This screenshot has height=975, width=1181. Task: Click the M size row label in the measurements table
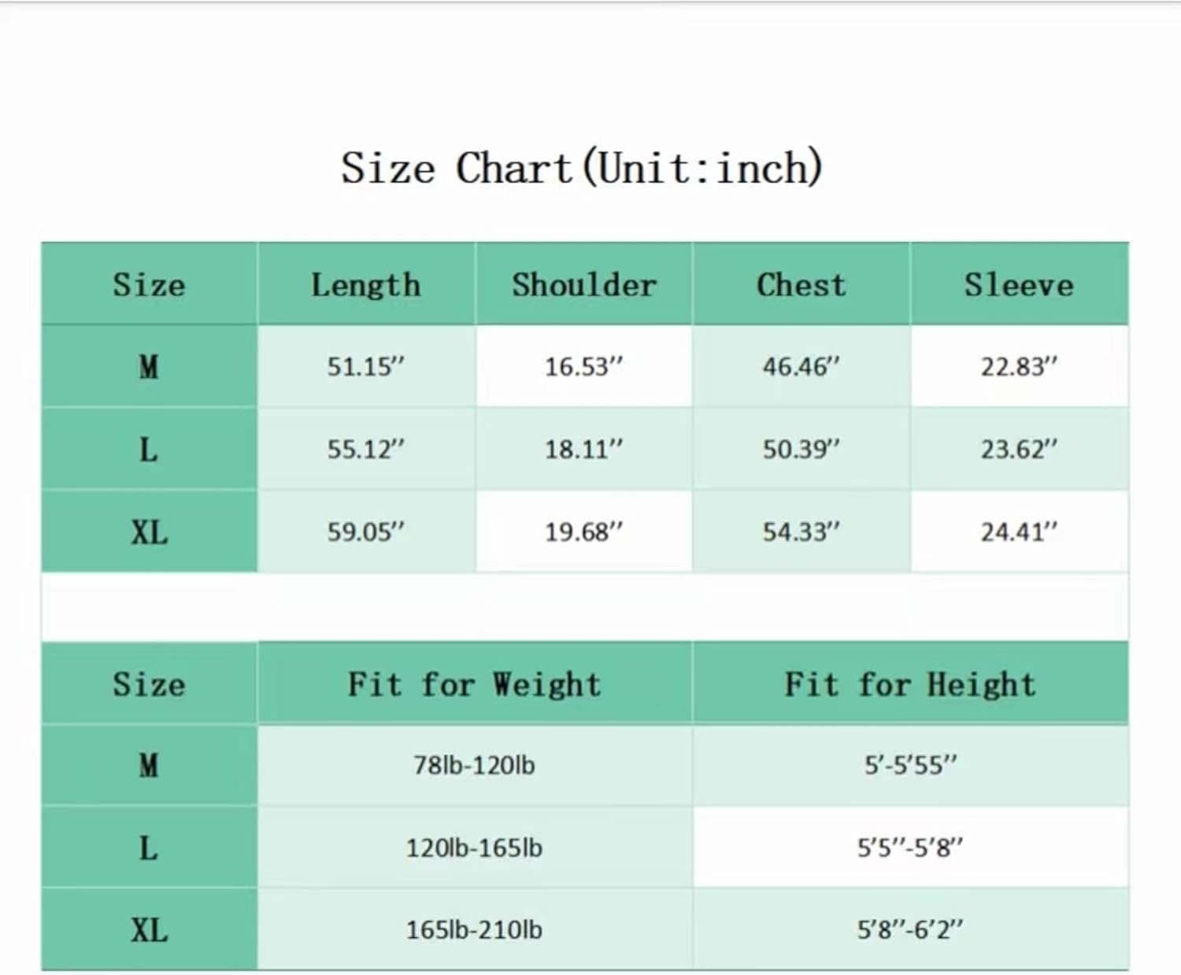[x=149, y=366]
